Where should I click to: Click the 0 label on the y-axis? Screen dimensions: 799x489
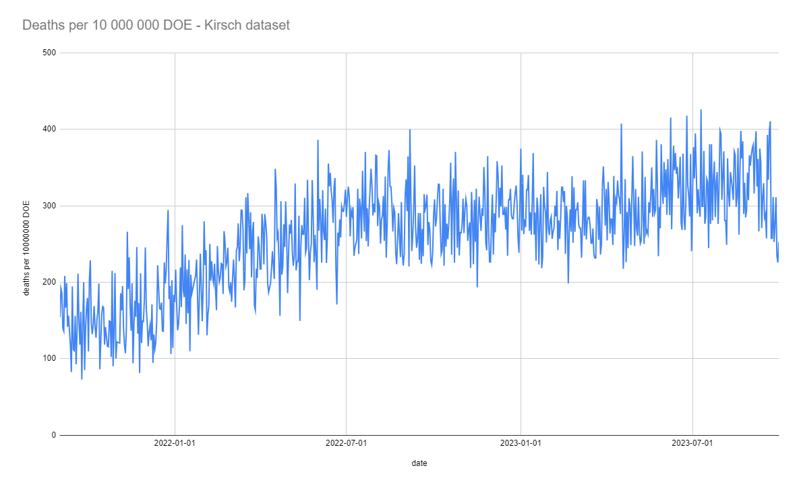[53, 435]
